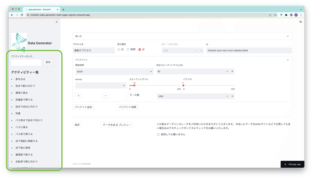
Task: Bookmark the page with the star icon
Action: 275,15
